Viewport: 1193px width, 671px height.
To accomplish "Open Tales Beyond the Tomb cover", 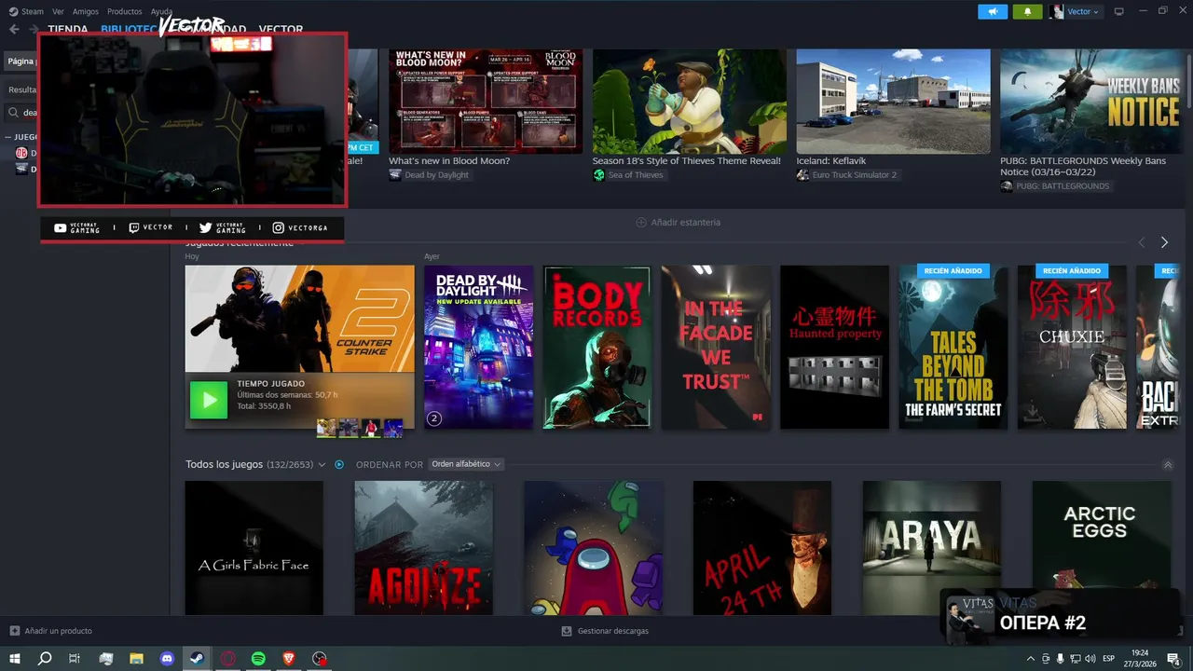I will pyautogui.click(x=953, y=347).
